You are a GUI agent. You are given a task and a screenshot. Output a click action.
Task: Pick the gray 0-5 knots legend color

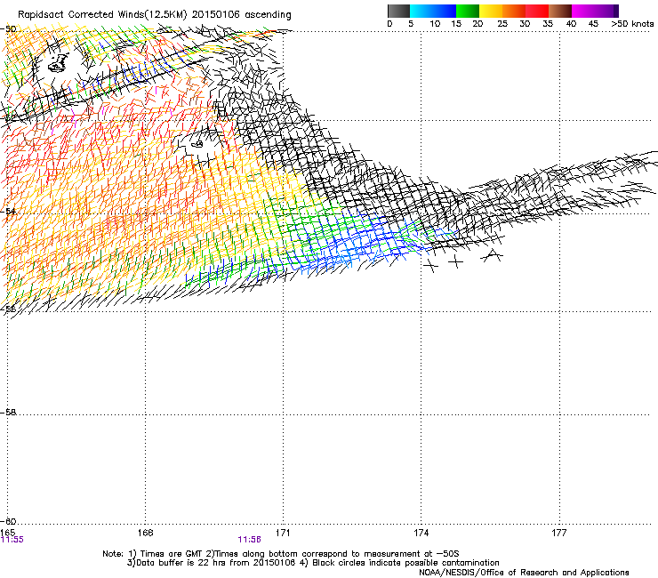[398, 11]
